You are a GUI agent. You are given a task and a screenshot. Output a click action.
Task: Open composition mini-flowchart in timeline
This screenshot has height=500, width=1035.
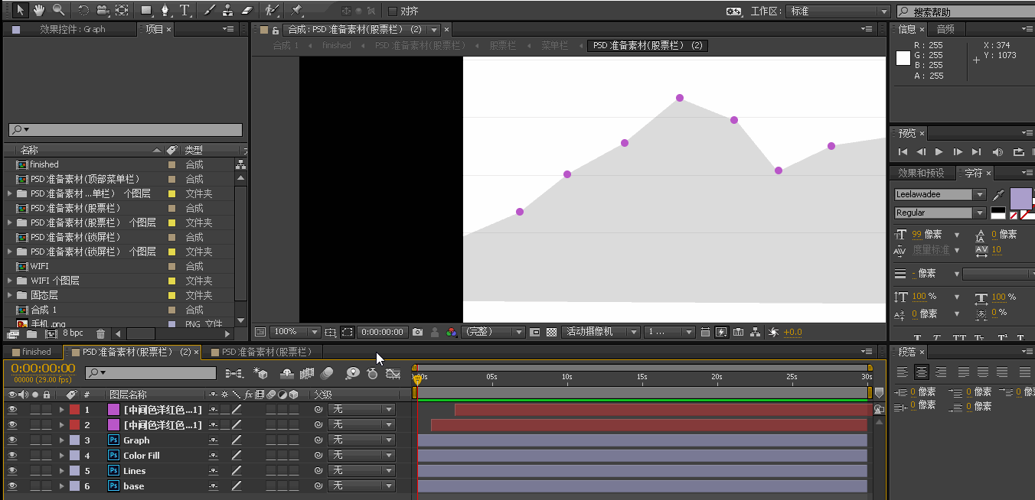click(x=234, y=373)
